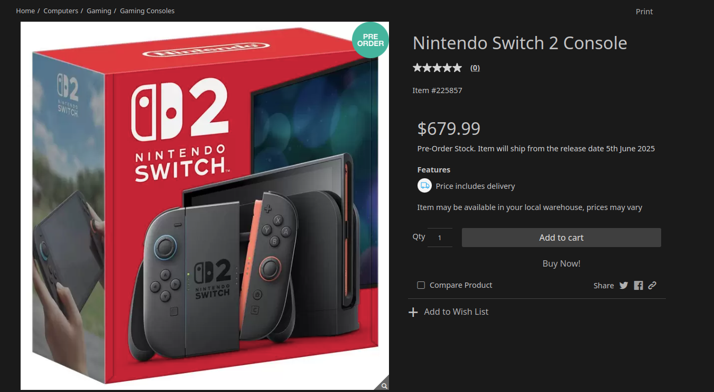Click the Pre Order badge
Screen dimensions: 714x392
click(x=370, y=40)
